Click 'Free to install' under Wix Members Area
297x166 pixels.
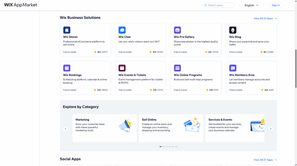point(236,90)
